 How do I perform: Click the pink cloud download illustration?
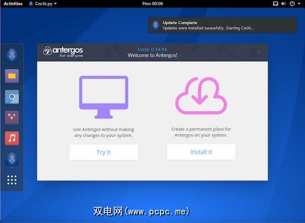201,96
